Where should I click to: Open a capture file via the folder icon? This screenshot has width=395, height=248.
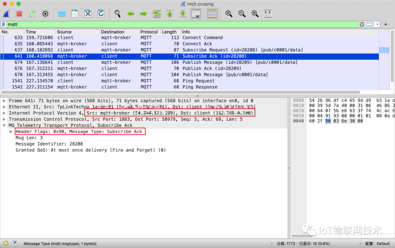pos(62,14)
